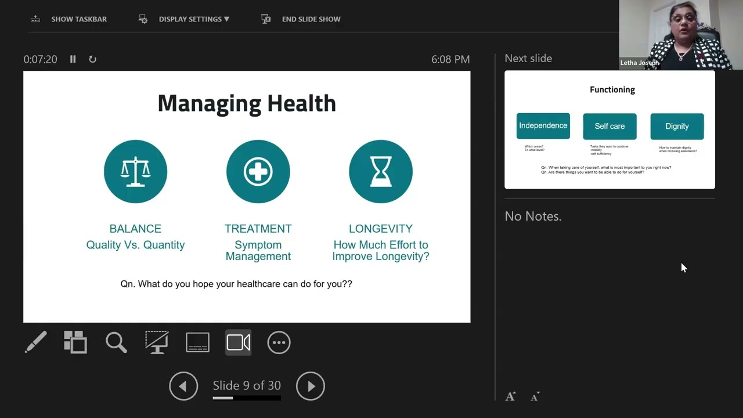The width and height of the screenshot is (743, 418).
Task: Pause the presentation timer
Action: coord(73,59)
